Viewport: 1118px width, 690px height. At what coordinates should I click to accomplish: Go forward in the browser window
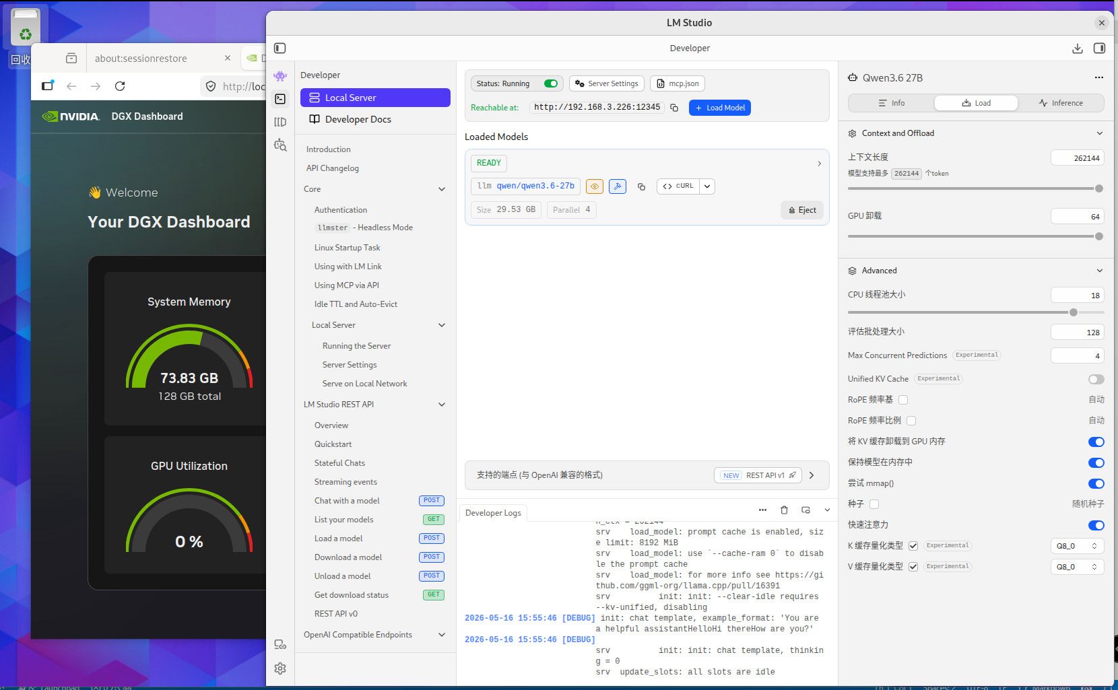tap(96, 86)
